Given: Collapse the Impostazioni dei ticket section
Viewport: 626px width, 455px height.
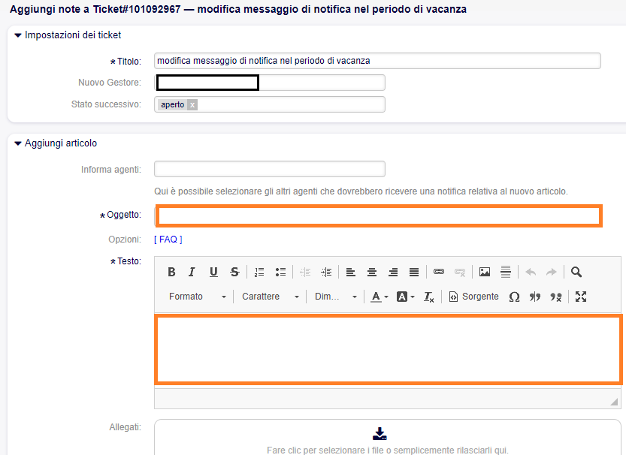Looking at the screenshot, I should coord(19,35).
